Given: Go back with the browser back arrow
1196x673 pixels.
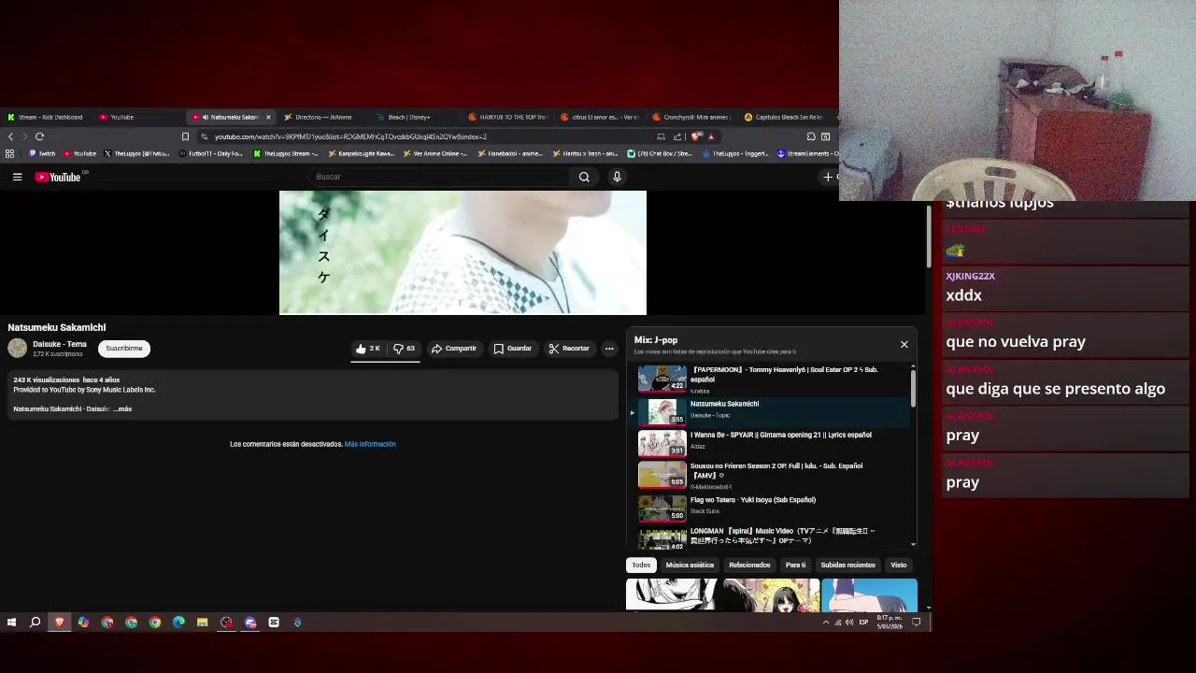Looking at the screenshot, I should 10,136.
